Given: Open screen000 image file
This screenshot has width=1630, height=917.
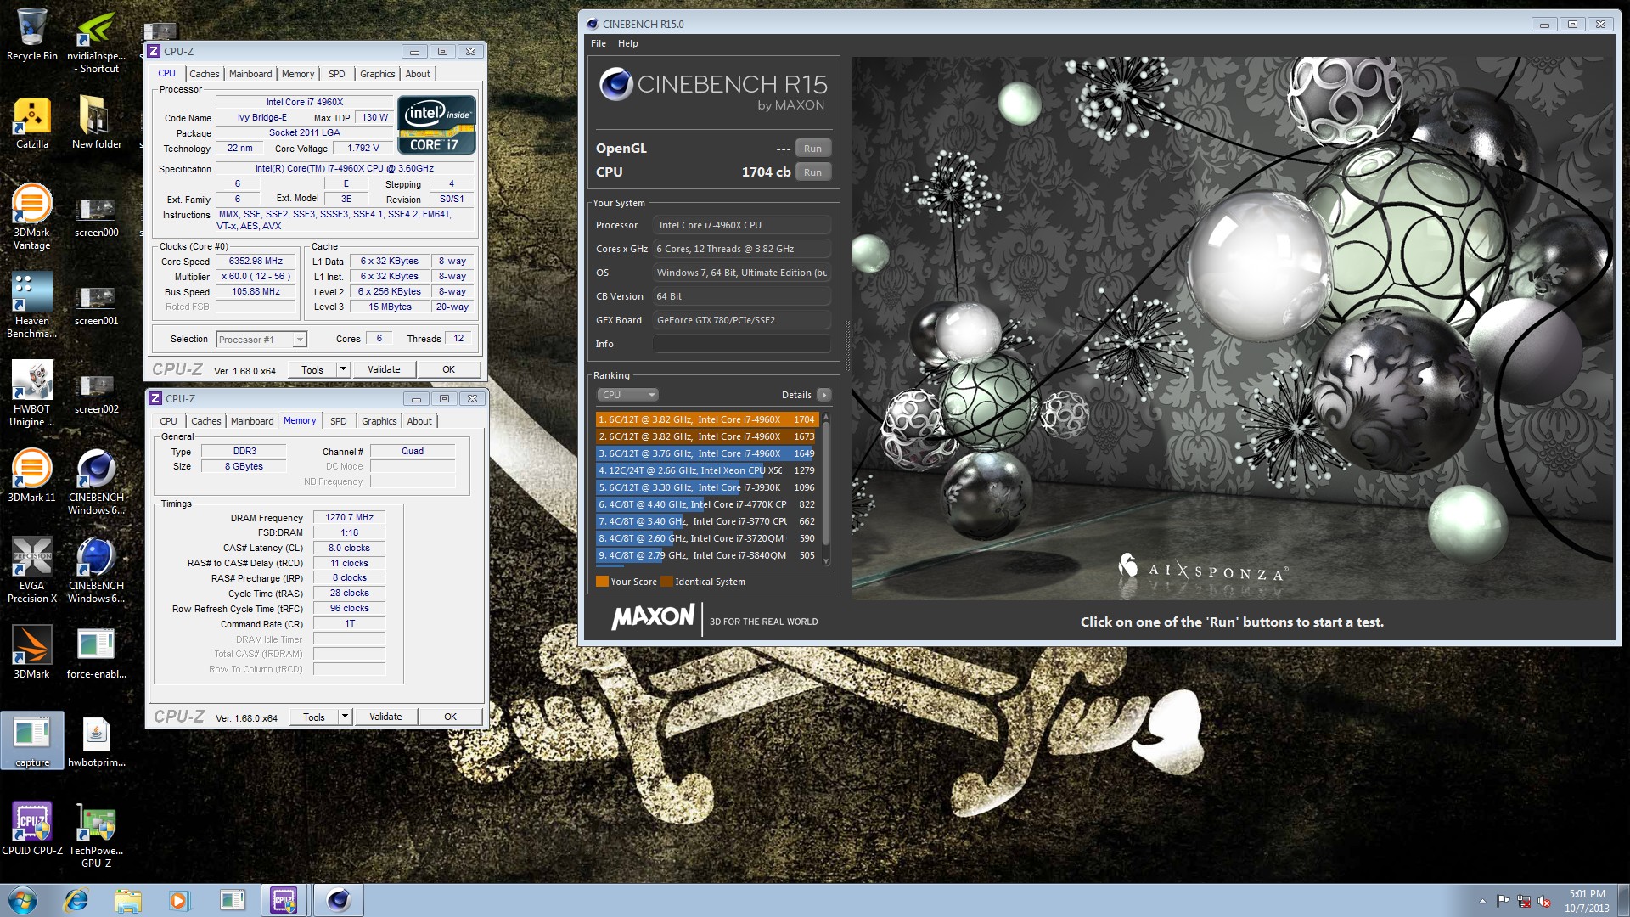Looking at the screenshot, I should [x=97, y=217].
